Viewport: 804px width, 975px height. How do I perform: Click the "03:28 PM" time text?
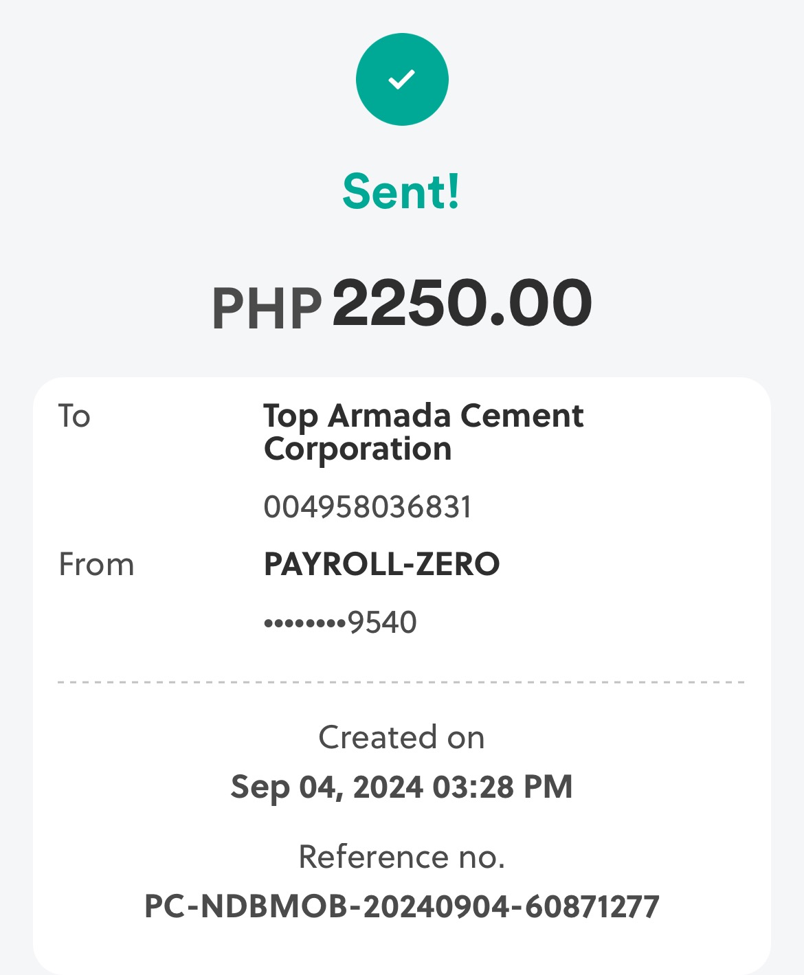[502, 787]
